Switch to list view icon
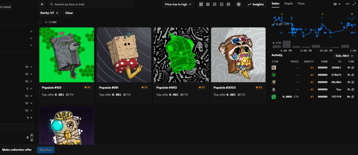The height and width of the screenshot is (155, 358). click(x=222, y=4)
